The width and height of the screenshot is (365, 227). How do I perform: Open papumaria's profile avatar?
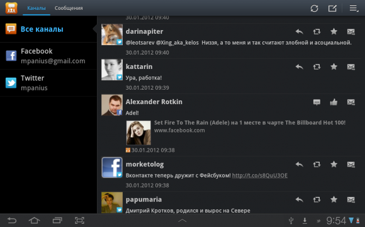[x=112, y=203]
